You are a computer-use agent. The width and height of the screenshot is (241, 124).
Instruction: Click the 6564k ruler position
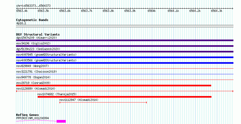point(152,11)
